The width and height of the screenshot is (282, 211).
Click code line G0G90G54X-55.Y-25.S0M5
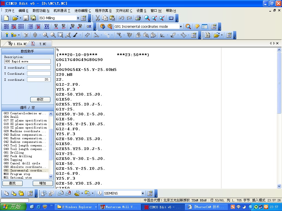pyautogui.click(x=86, y=70)
